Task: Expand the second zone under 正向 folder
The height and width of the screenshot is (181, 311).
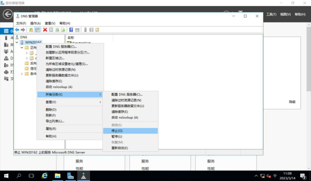Action: click(x=27, y=58)
